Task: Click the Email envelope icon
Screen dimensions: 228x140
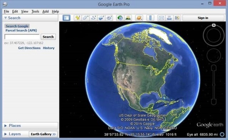Action: [161, 18]
